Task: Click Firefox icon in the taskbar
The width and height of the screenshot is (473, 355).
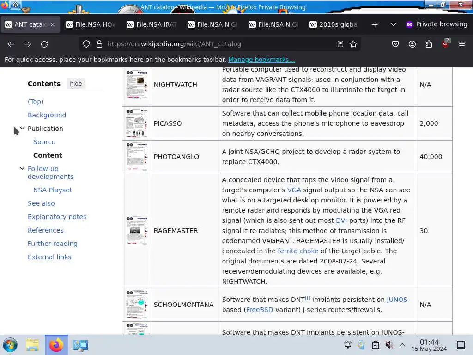Action: 56,345
